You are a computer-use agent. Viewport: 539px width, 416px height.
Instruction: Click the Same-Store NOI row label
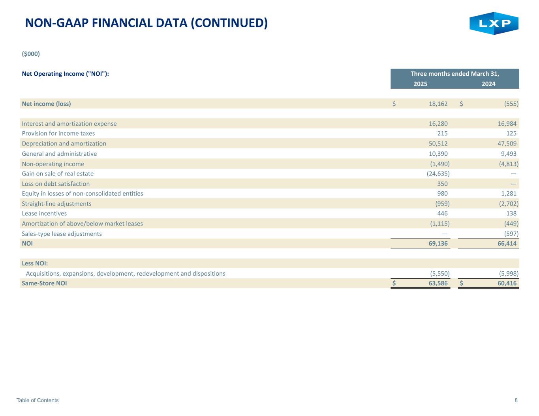coord(44,283)
